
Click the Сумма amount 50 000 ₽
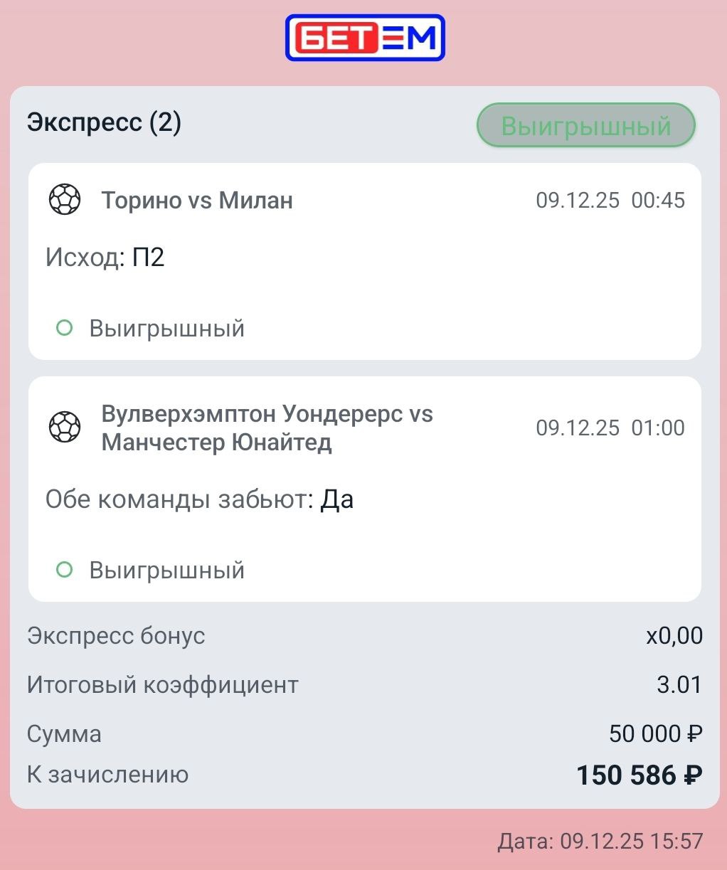point(655,733)
